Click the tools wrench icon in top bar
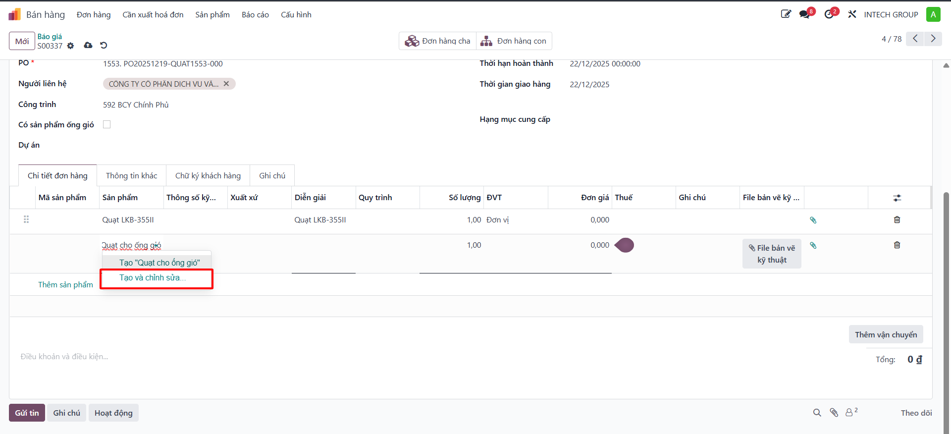951x434 pixels. [852, 14]
